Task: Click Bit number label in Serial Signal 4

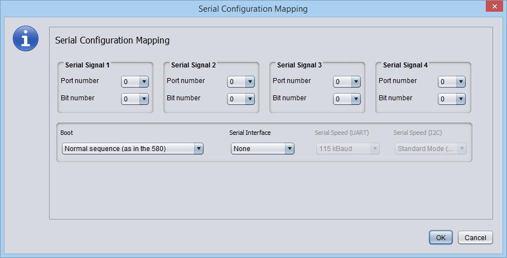Action: click(x=395, y=98)
